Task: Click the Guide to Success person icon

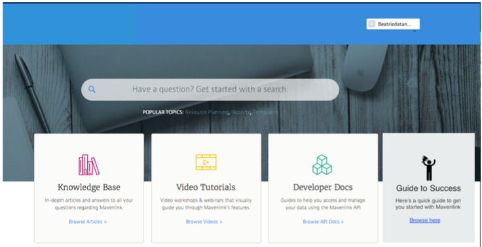Action: click(428, 168)
